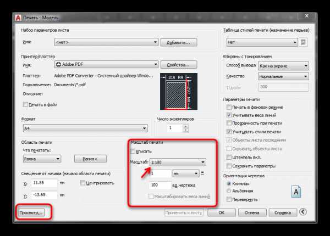Viewport: 330px width, 236px height.
Task: Open the Что печатать dropdown showing Рамка
Action: coord(42,159)
